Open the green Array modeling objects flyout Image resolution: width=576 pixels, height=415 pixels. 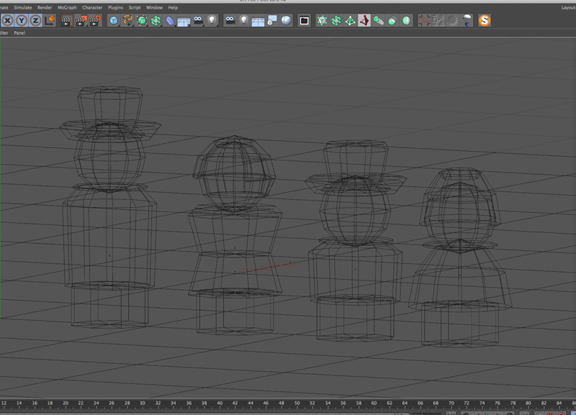coord(156,21)
